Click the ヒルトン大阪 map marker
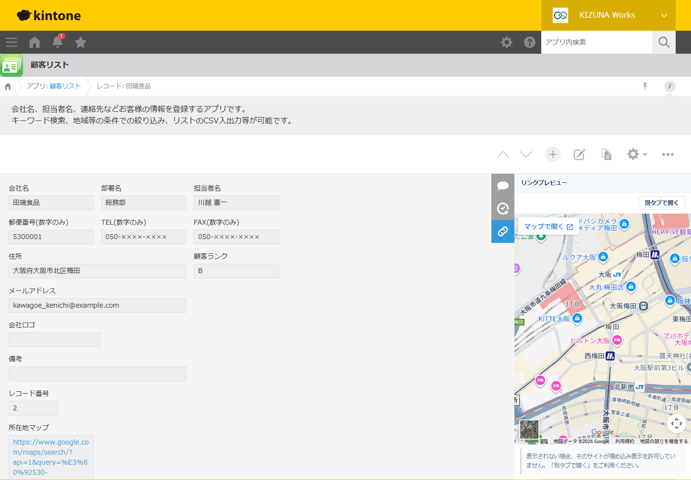This screenshot has height=480, width=691. coord(617,340)
